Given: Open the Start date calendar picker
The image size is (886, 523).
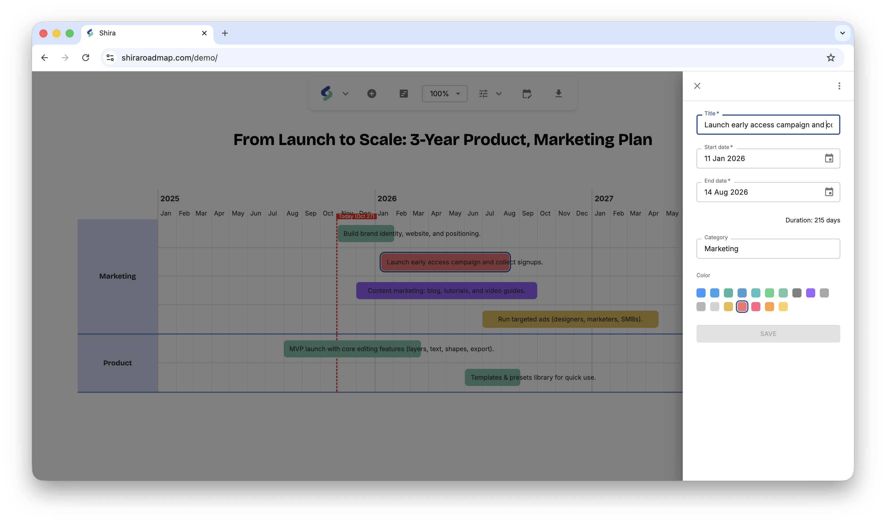Looking at the screenshot, I should click(829, 158).
